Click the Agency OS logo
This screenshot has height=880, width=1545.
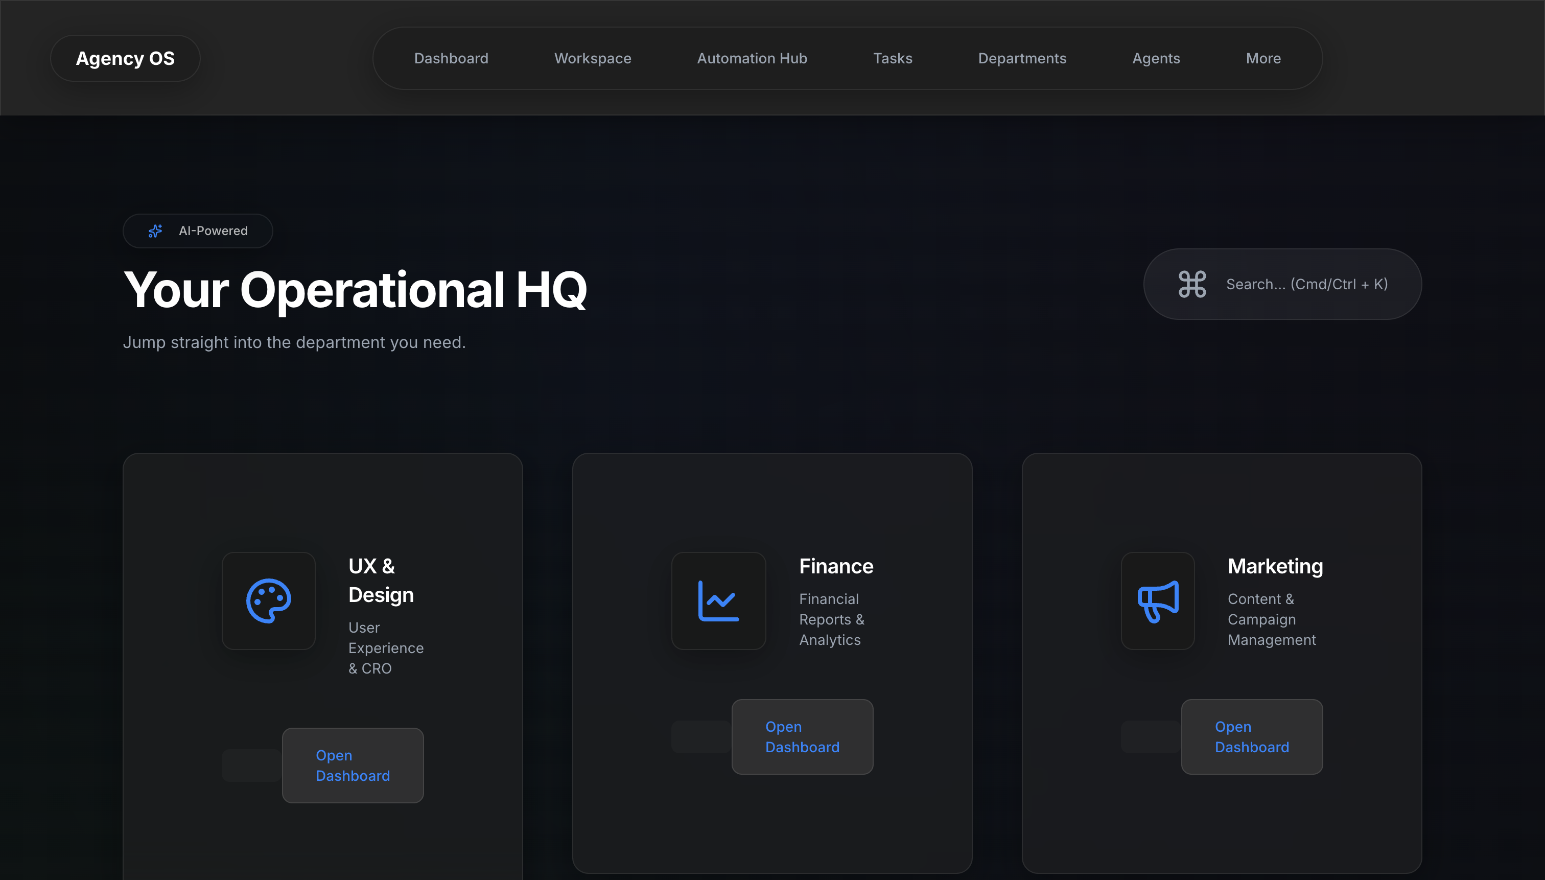pos(125,58)
